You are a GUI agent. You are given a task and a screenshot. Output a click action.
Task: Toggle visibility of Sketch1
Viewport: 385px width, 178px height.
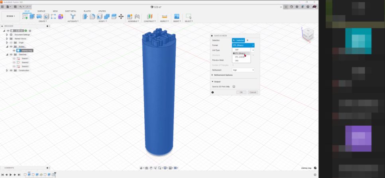point(14,58)
